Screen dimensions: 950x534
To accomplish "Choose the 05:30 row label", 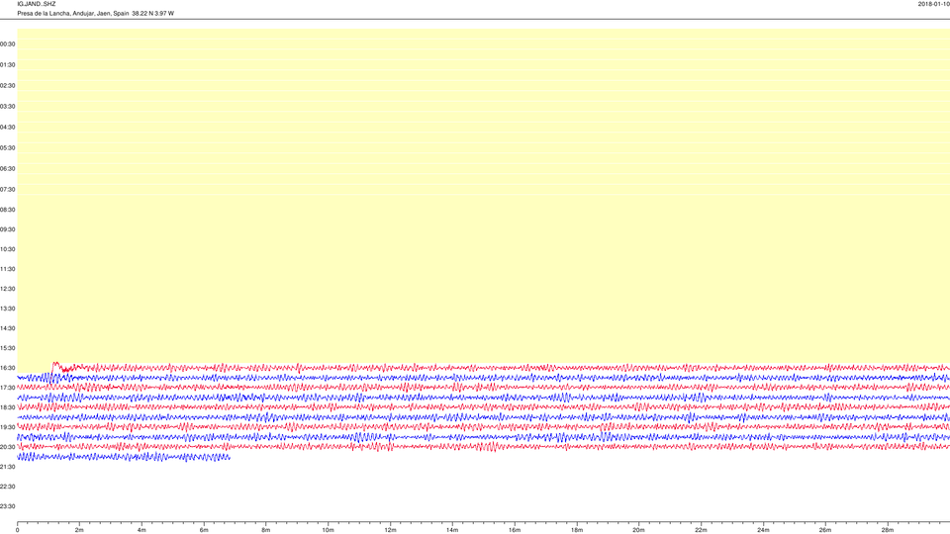I will tap(7, 147).
